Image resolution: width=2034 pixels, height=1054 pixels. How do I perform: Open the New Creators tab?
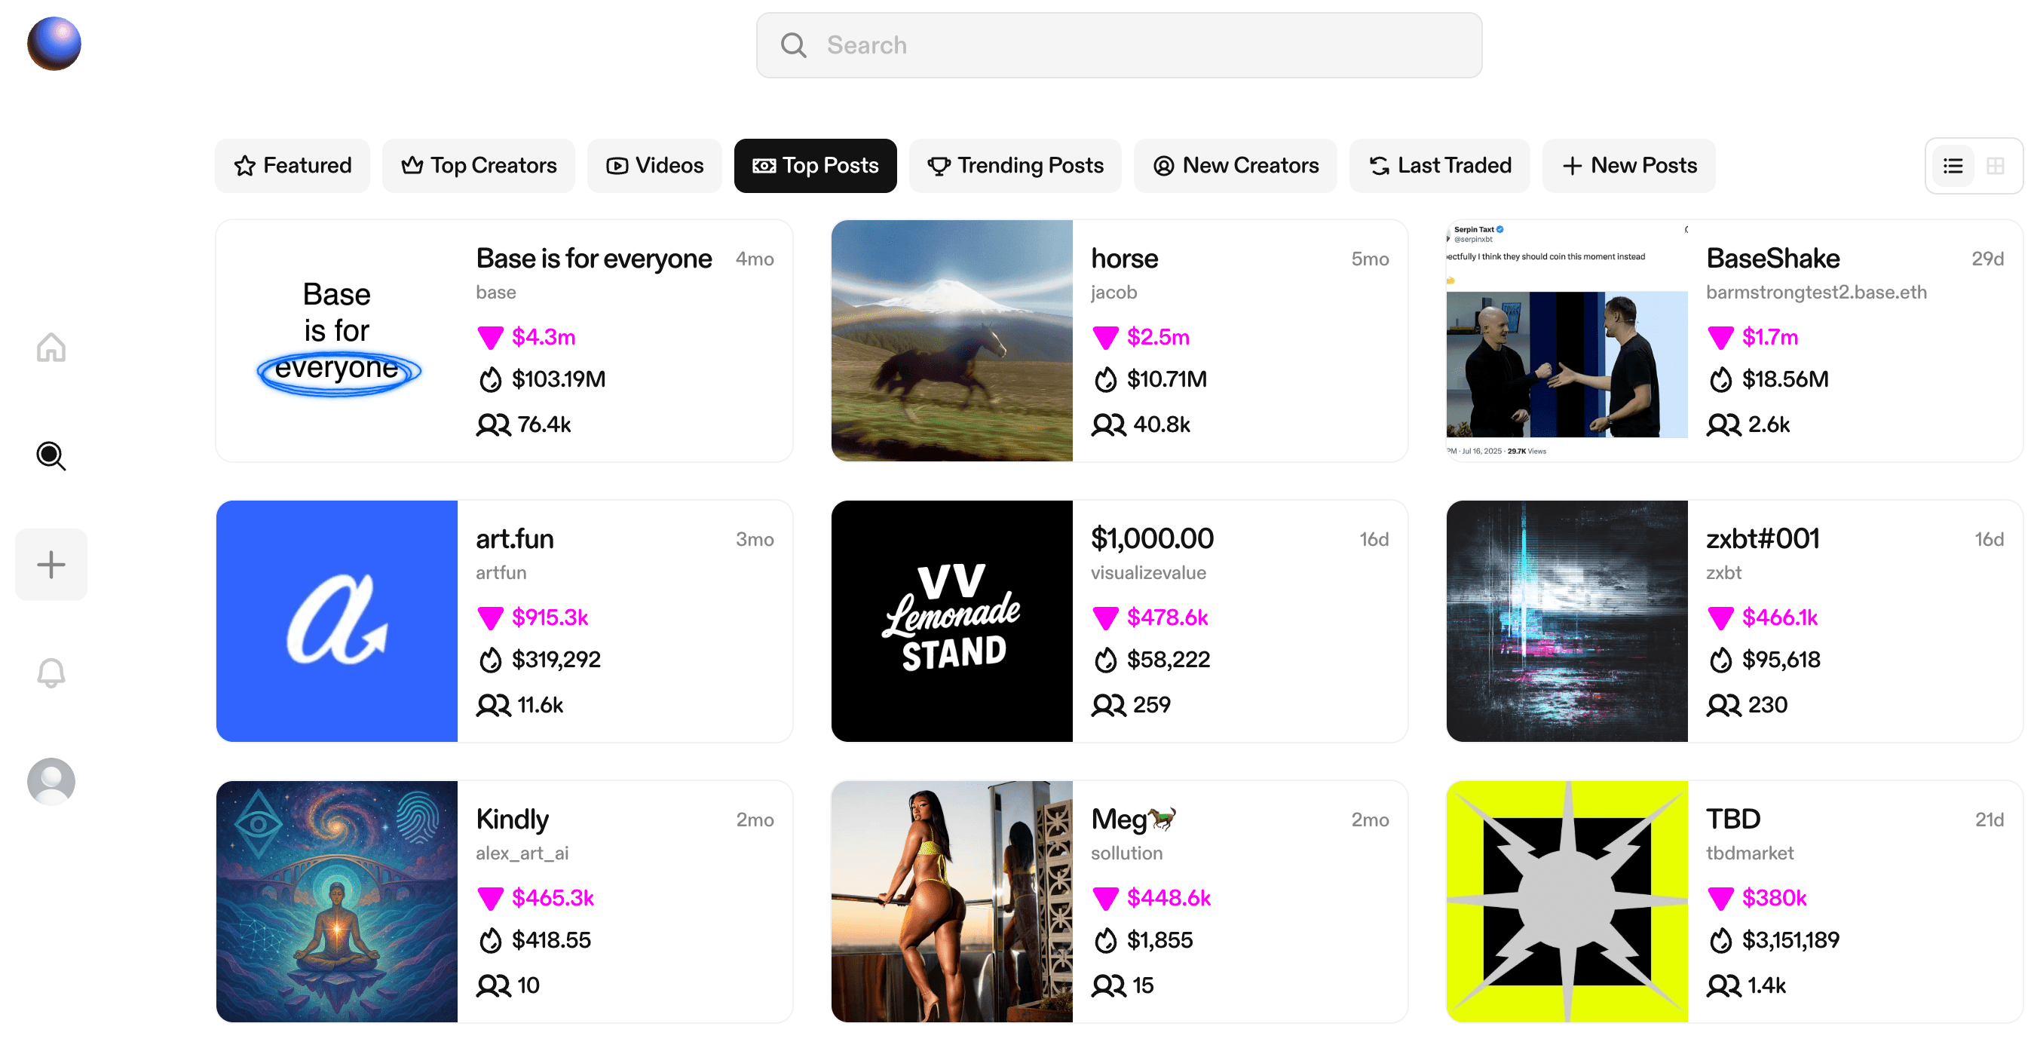1235,166
